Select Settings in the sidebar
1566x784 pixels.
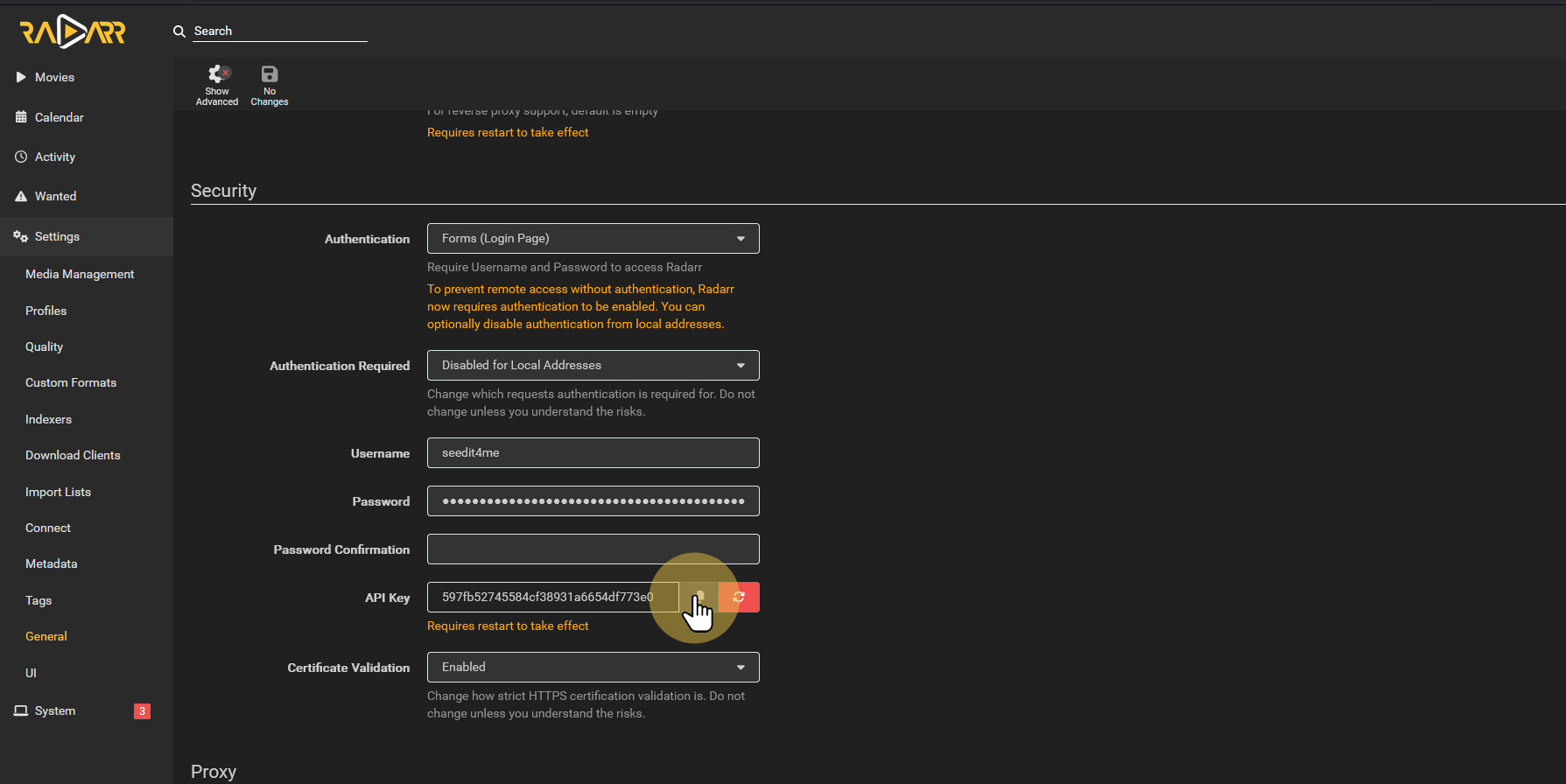pos(58,236)
